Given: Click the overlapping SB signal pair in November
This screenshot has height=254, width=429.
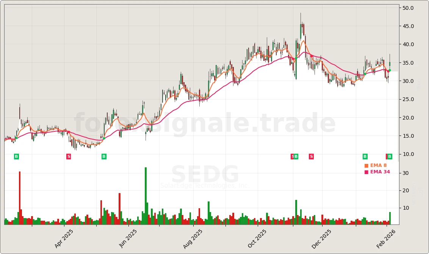Looking at the screenshot, I should coord(294,156).
